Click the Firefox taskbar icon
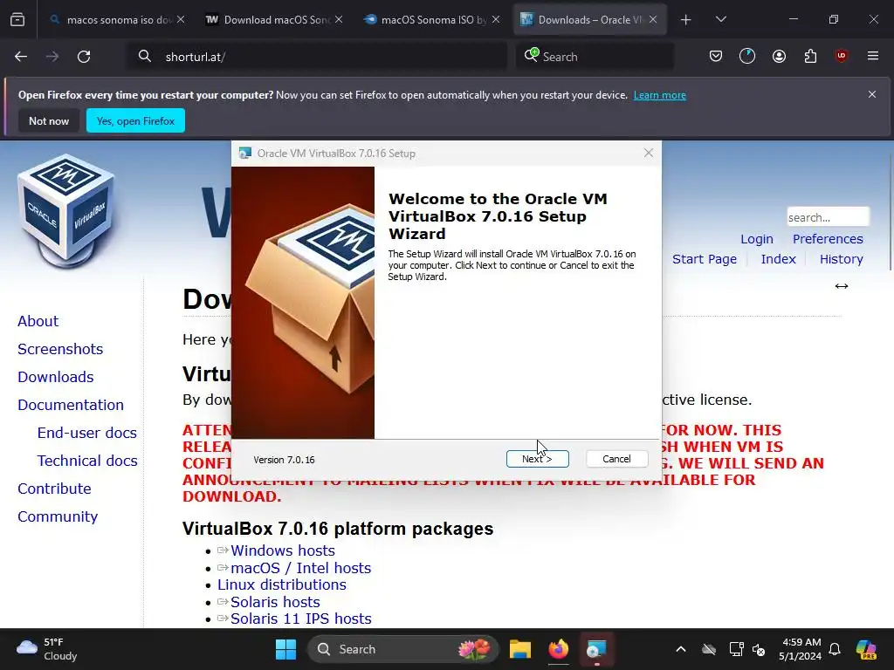This screenshot has width=894, height=670. tap(558, 649)
